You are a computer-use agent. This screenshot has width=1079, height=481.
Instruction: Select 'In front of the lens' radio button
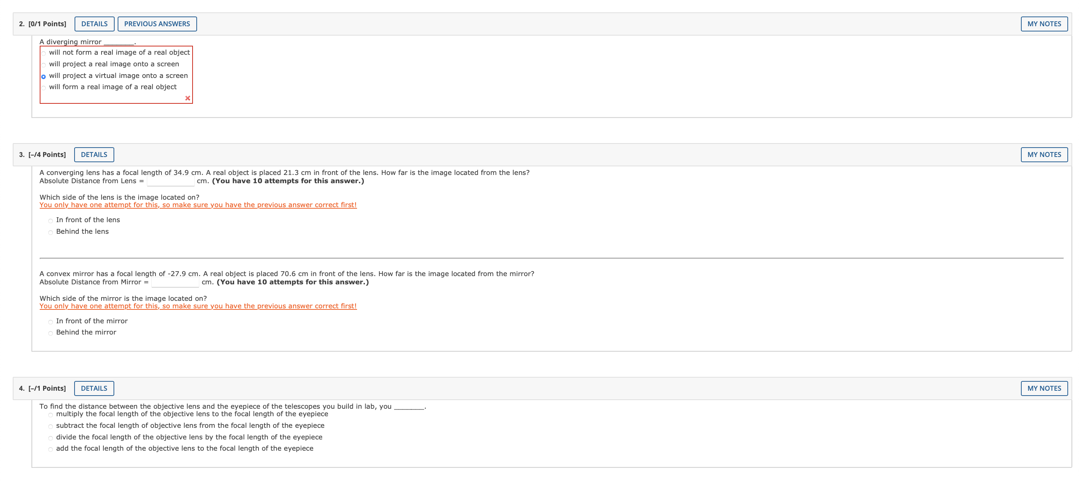51,221
